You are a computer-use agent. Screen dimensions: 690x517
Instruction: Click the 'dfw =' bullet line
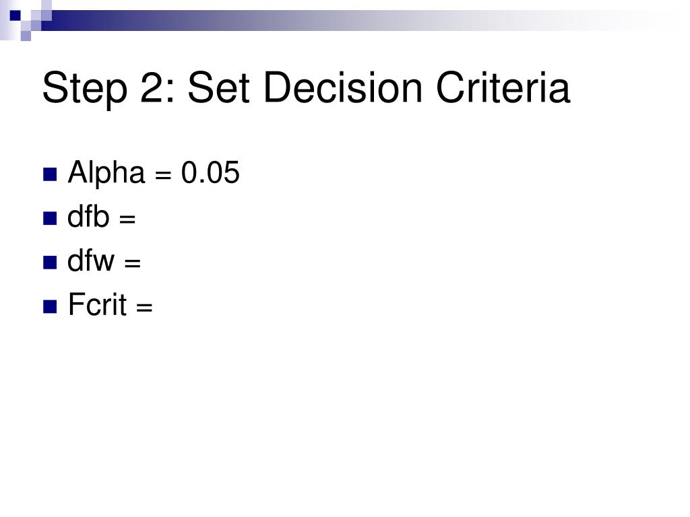104,261
